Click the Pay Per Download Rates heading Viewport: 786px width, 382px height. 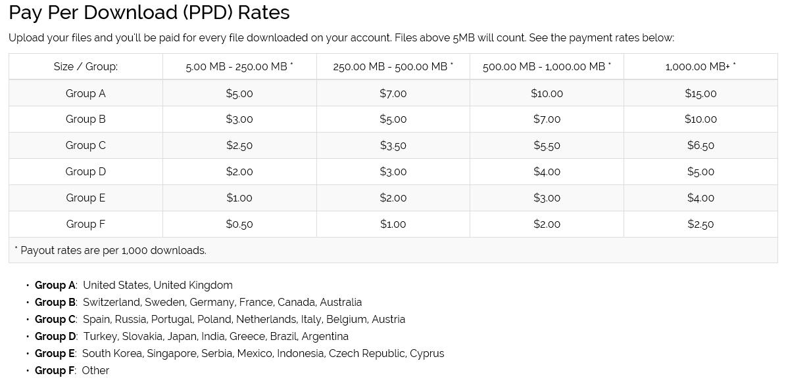tap(149, 12)
